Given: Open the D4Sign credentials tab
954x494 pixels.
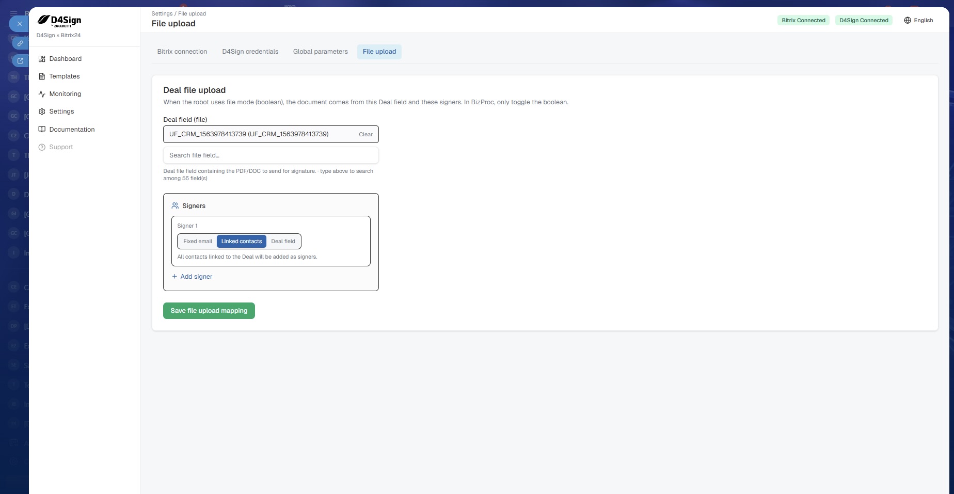Looking at the screenshot, I should 250,52.
